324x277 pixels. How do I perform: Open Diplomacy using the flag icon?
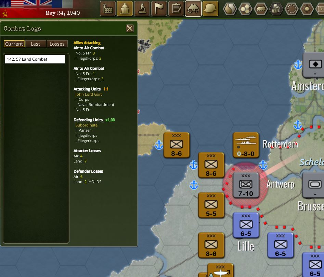[x=159, y=9]
